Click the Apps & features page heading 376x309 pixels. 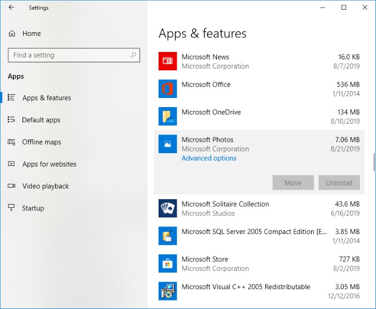pos(202,33)
